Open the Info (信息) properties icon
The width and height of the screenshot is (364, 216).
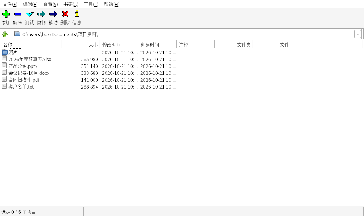(x=77, y=14)
